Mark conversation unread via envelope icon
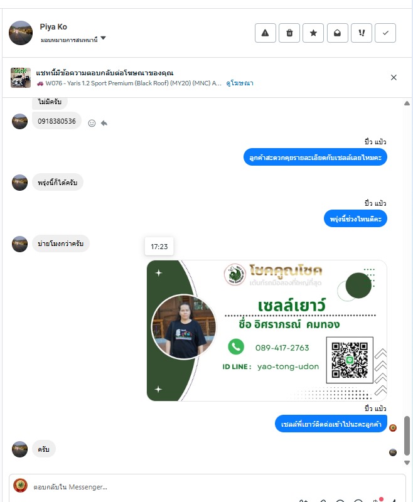 (x=338, y=33)
